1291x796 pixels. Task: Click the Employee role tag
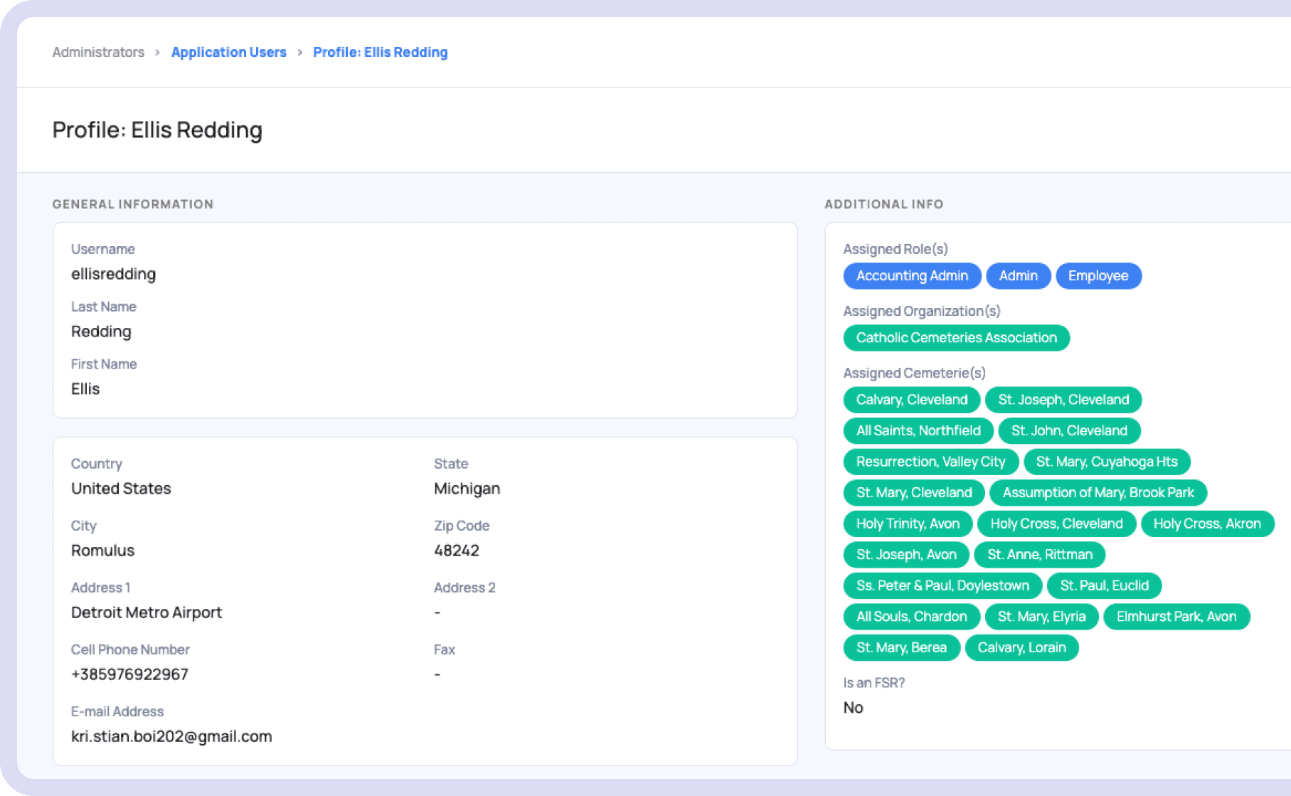[x=1098, y=276]
